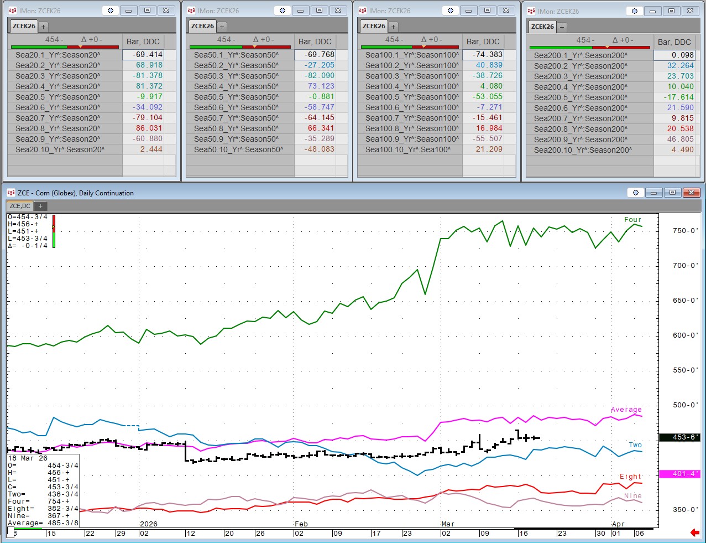This screenshot has width=706, height=543.
Task: Select the Sea20.4_Yr^:Season20^ row
Action: click(x=57, y=86)
